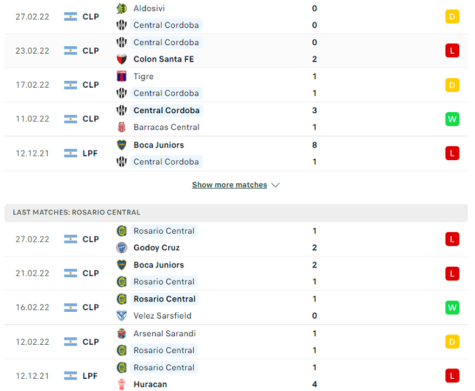
Task: Click the Godoy Cruz team badge
Action: pos(121,248)
